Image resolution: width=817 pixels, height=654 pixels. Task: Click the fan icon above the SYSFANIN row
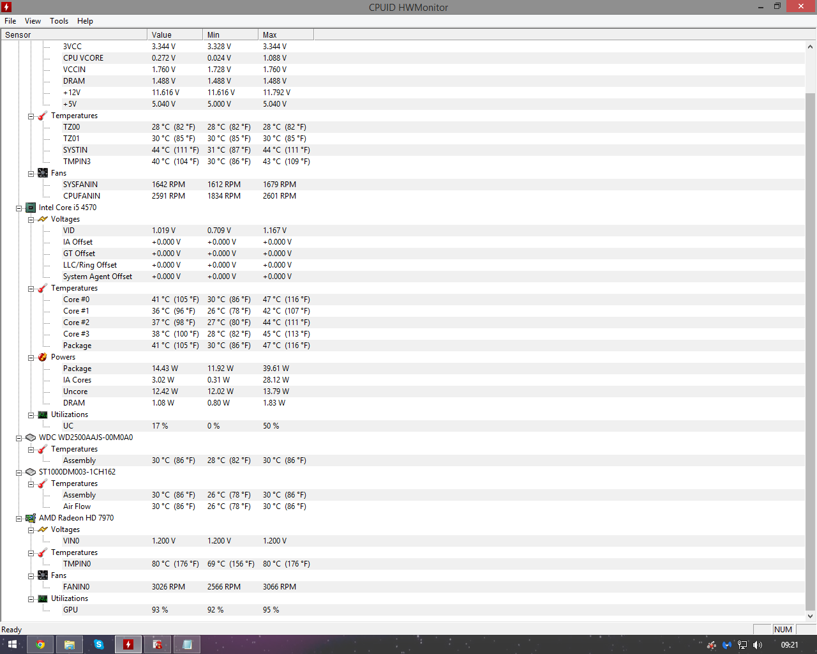coord(43,173)
